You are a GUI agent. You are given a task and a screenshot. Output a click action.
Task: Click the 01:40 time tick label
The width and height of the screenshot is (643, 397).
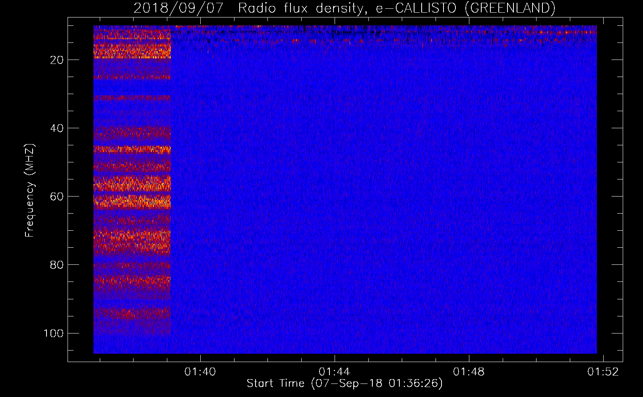(200, 372)
